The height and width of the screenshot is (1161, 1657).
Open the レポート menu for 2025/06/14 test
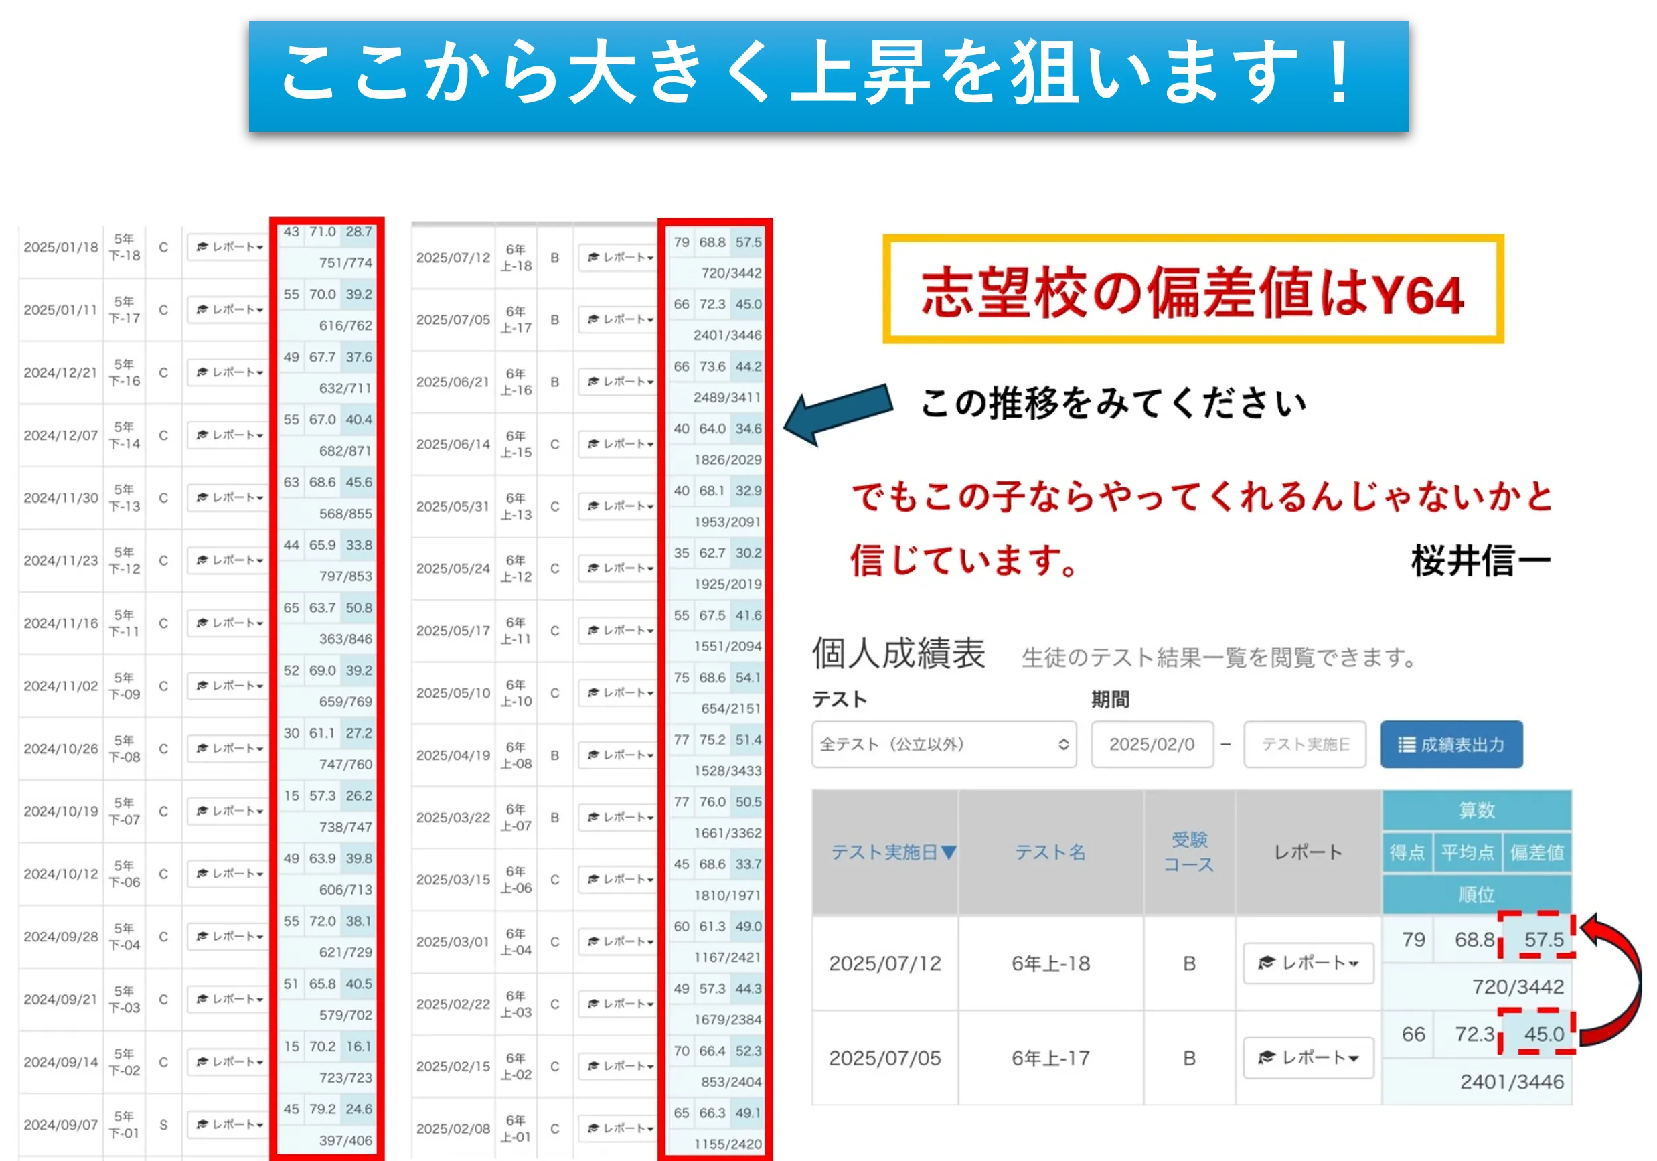[x=619, y=444]
